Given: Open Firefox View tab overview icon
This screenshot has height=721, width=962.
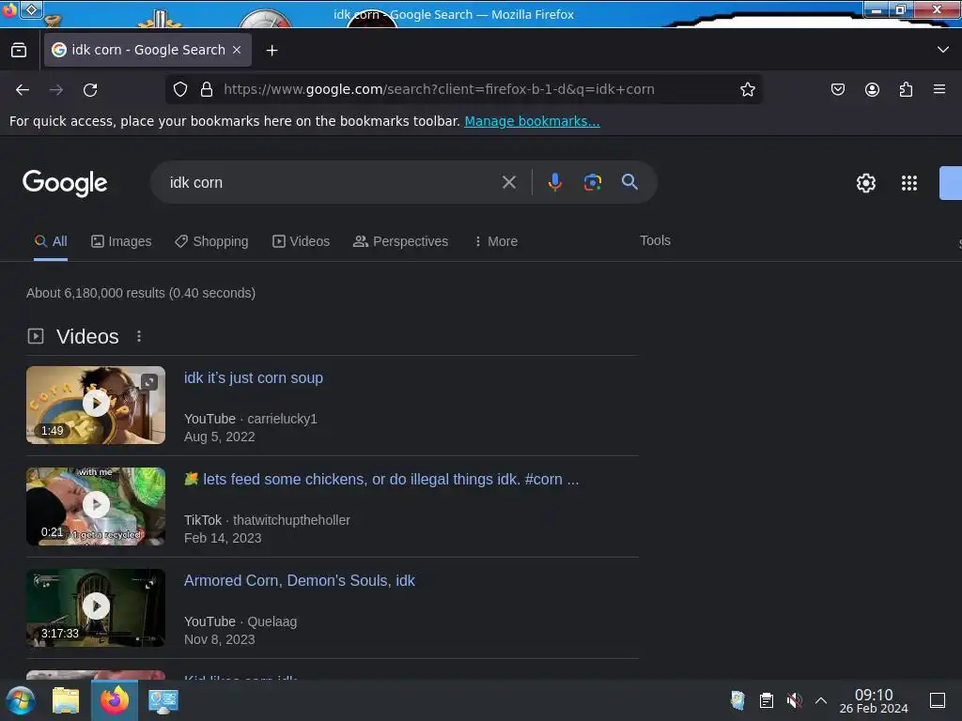Looking at the screenshot, I should click(x=19, y=51).
